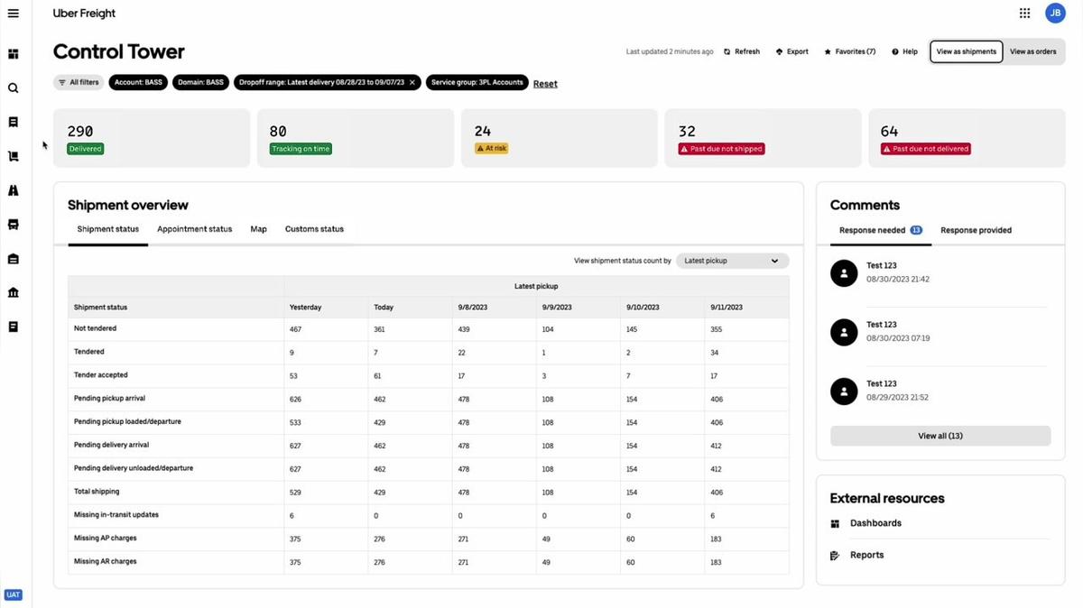The height and width of the screenshot is (608, 1083).
Task: Expand the Latest pickup dropdown
Action: tap(732, 261)
